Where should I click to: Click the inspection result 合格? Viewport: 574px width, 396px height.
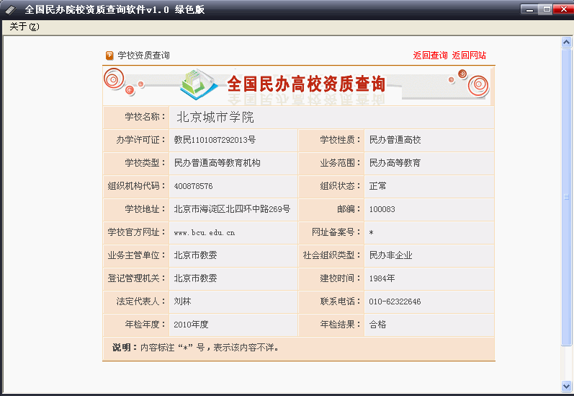pyautogui.click(x=377, y=325)
